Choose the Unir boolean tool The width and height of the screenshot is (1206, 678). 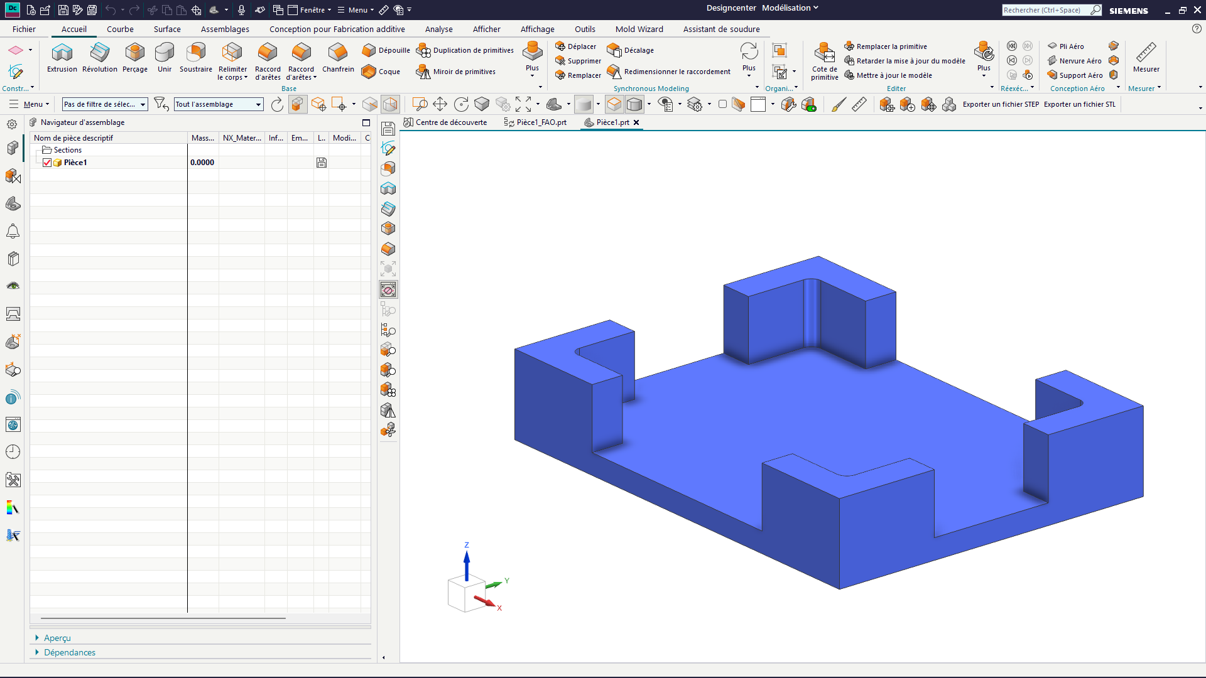(165, 58)
